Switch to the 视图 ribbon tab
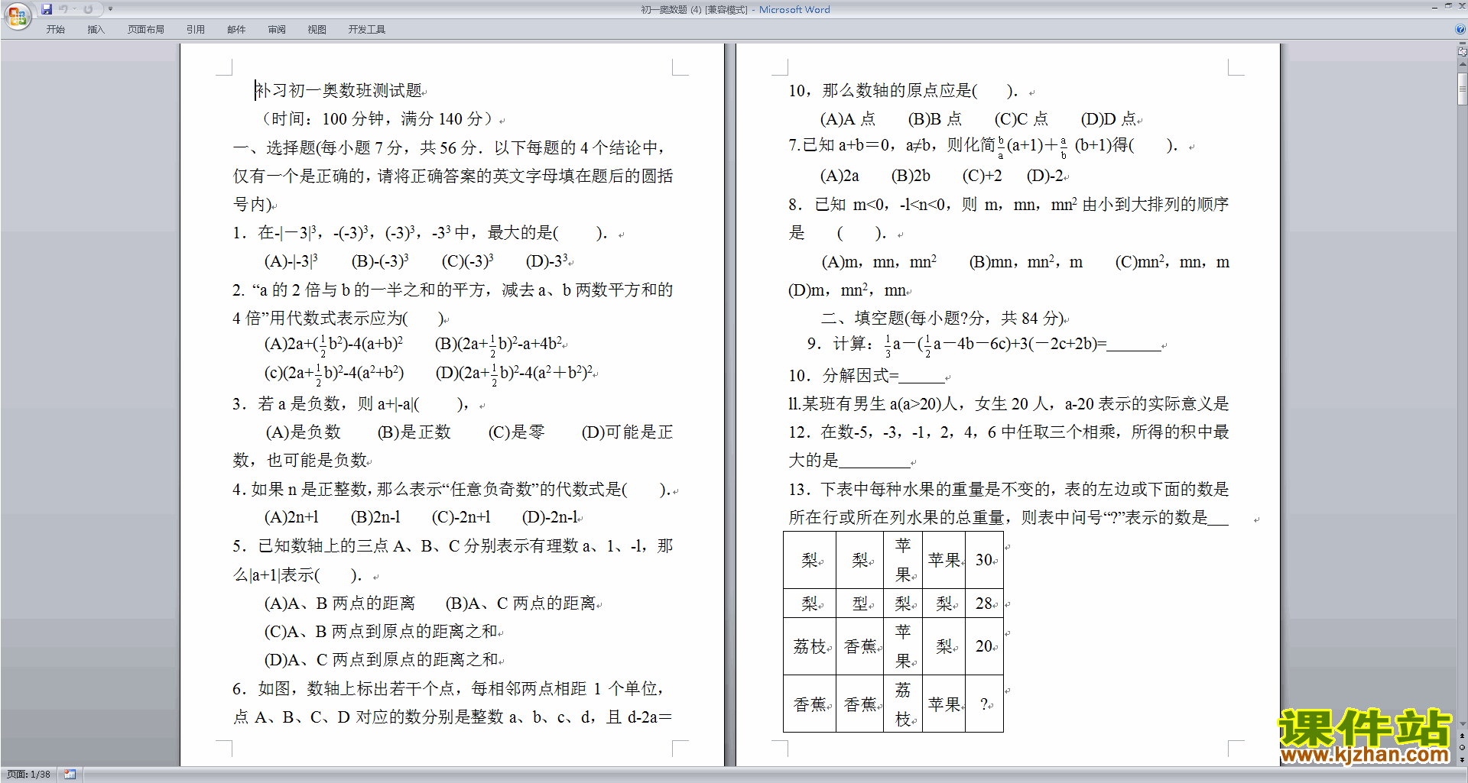The image size is (1468, 783). coord(317,29)
